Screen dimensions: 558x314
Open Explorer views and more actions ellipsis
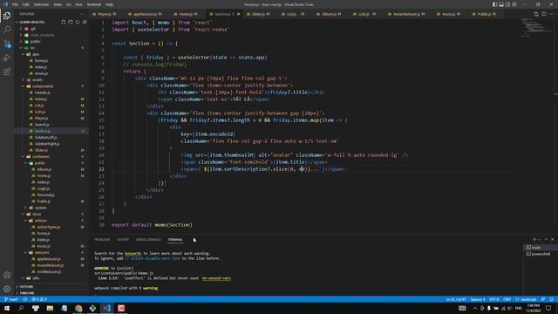[82, 14]
